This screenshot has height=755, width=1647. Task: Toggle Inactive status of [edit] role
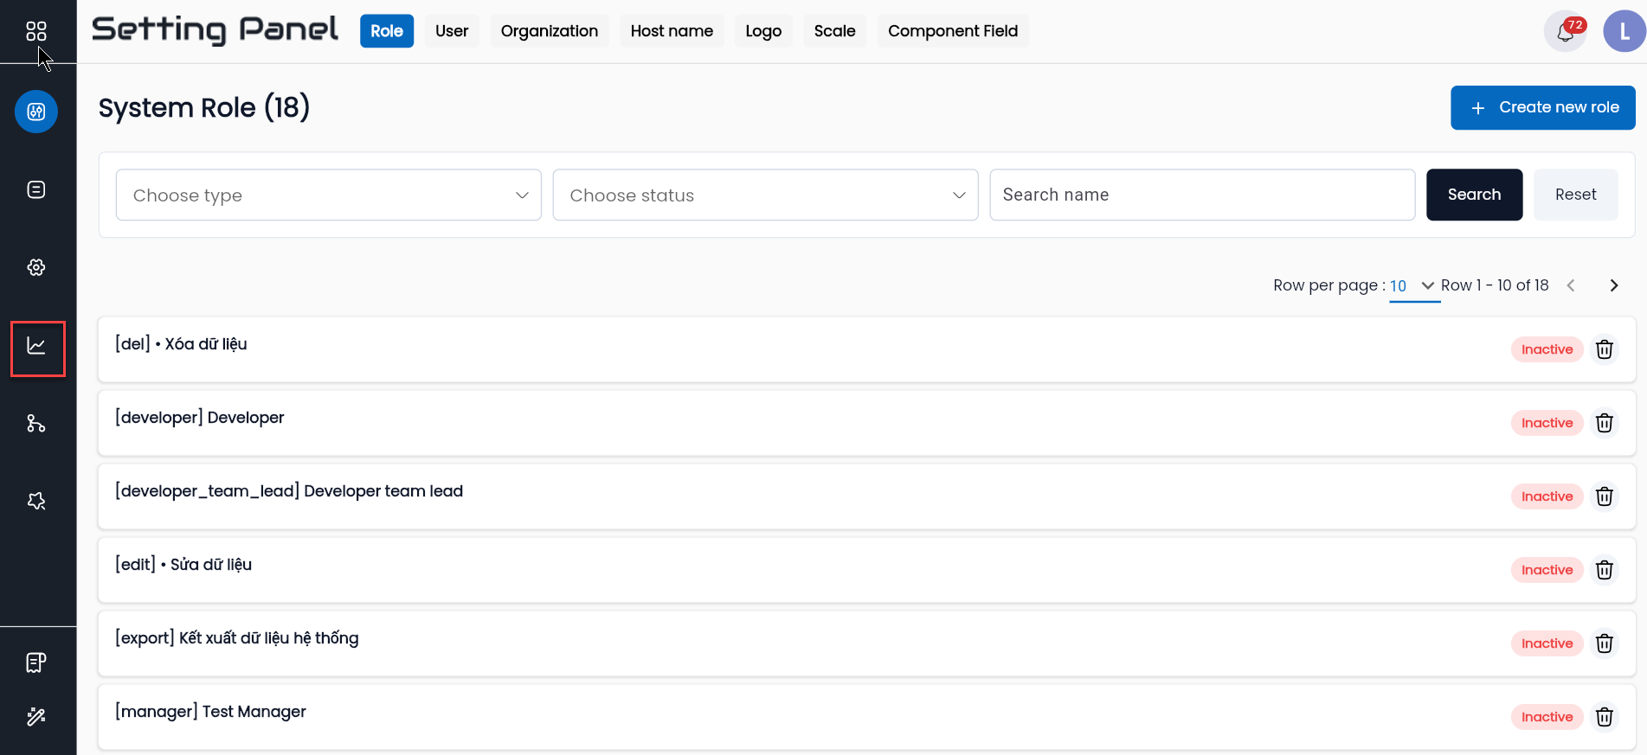click(1547, 570)
